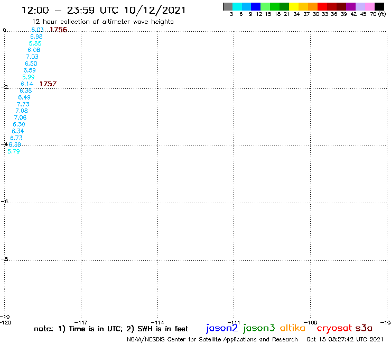Click the lowest reading 5.79

(13, 151)
